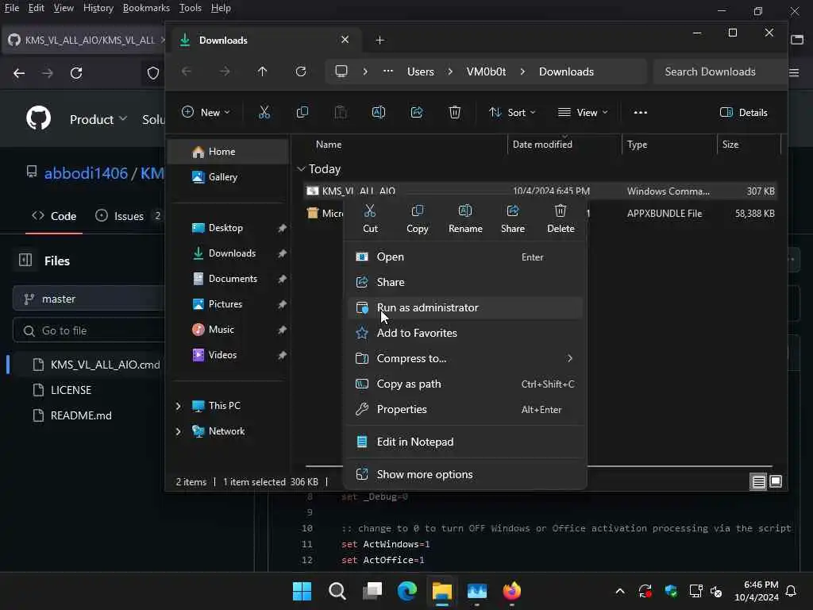Click the Users breadcrumb

pyautogui.click(x=421, y=71)
